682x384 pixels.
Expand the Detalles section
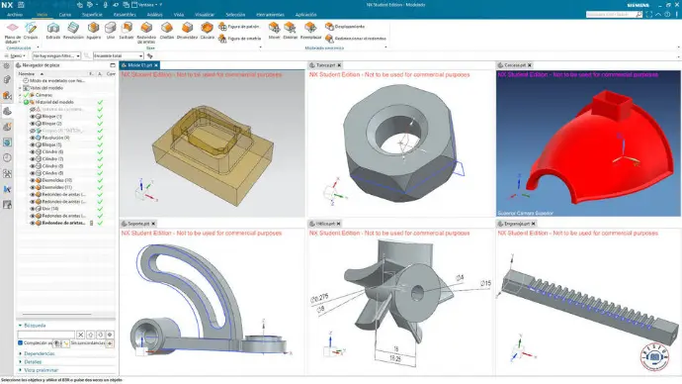point(21,362)
